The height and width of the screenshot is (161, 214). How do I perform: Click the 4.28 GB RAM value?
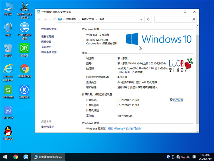click(122, 77)
